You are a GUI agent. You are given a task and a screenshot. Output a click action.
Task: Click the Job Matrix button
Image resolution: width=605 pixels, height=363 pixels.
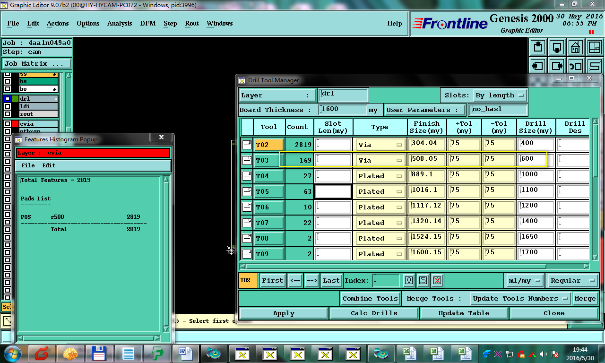pyautogui.click(x=37, y=63)
